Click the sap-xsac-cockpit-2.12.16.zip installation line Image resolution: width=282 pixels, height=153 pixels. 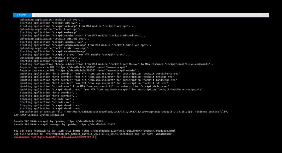coord(124,112)
